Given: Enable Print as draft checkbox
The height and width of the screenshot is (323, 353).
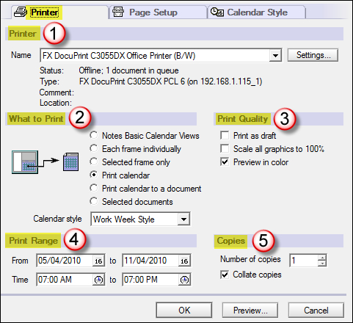Looking at the screenshot, I should [x=225, y=135].
